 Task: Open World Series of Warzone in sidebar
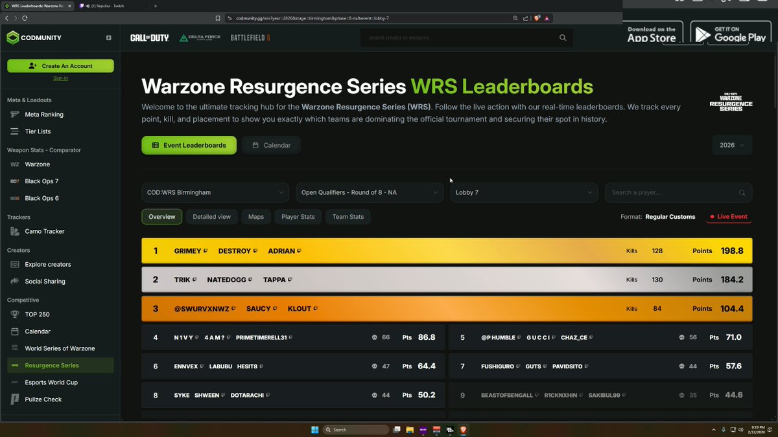tap(60, 348)
